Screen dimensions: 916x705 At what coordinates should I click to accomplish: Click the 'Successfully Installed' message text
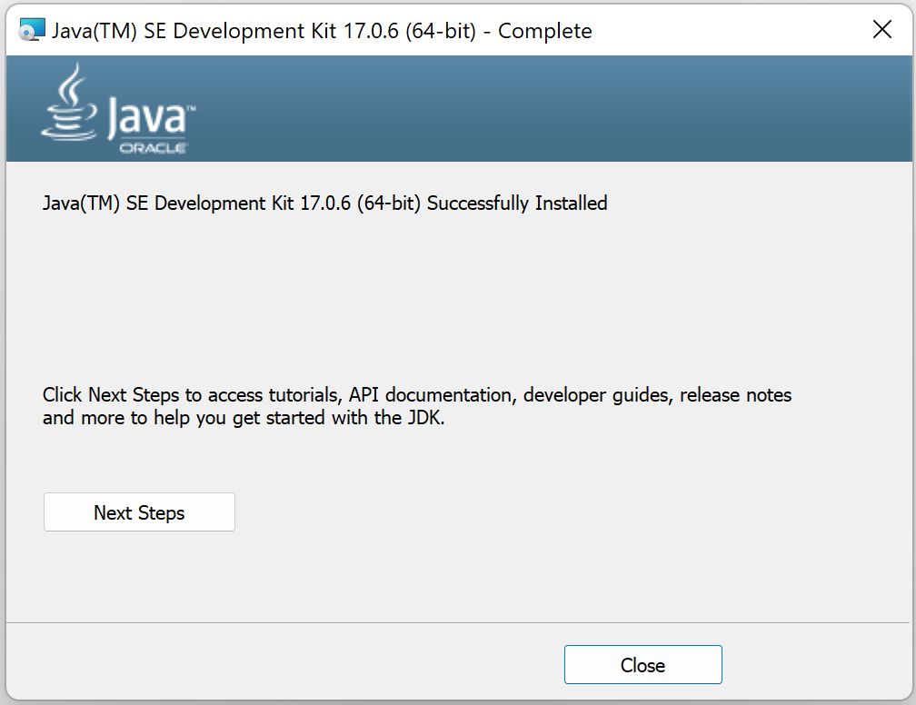(x=324, y=204)
